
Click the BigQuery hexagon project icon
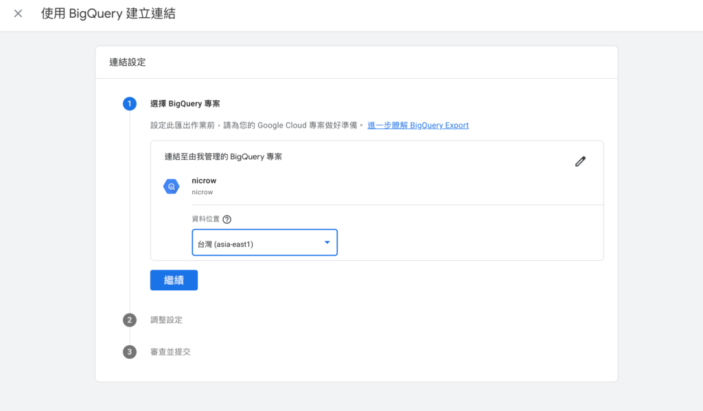point(171,187)
